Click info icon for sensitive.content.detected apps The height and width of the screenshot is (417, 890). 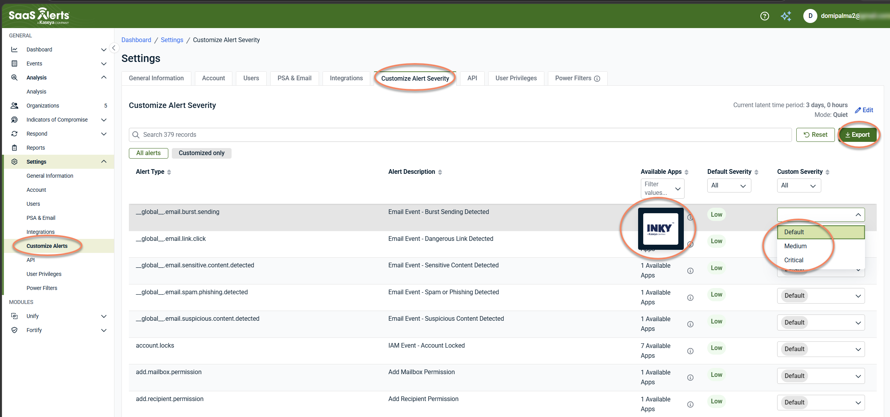click(x=690, y=271)
